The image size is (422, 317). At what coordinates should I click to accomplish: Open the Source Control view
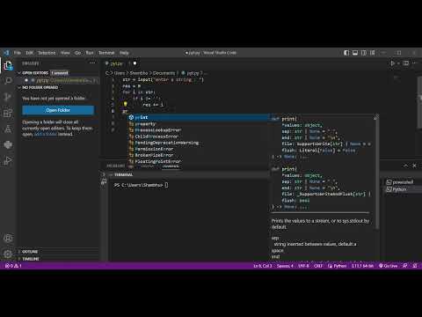(x=8, y=97)
